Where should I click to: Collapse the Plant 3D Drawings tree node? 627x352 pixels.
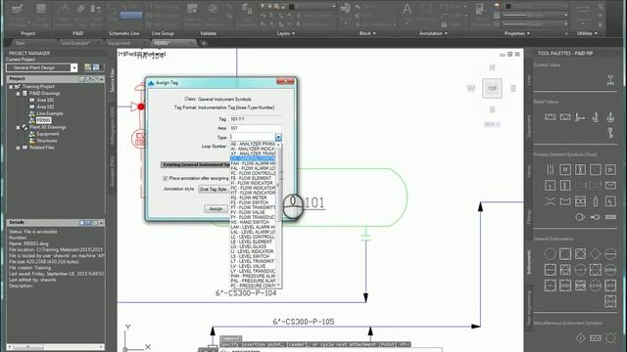tap(18, 127)
